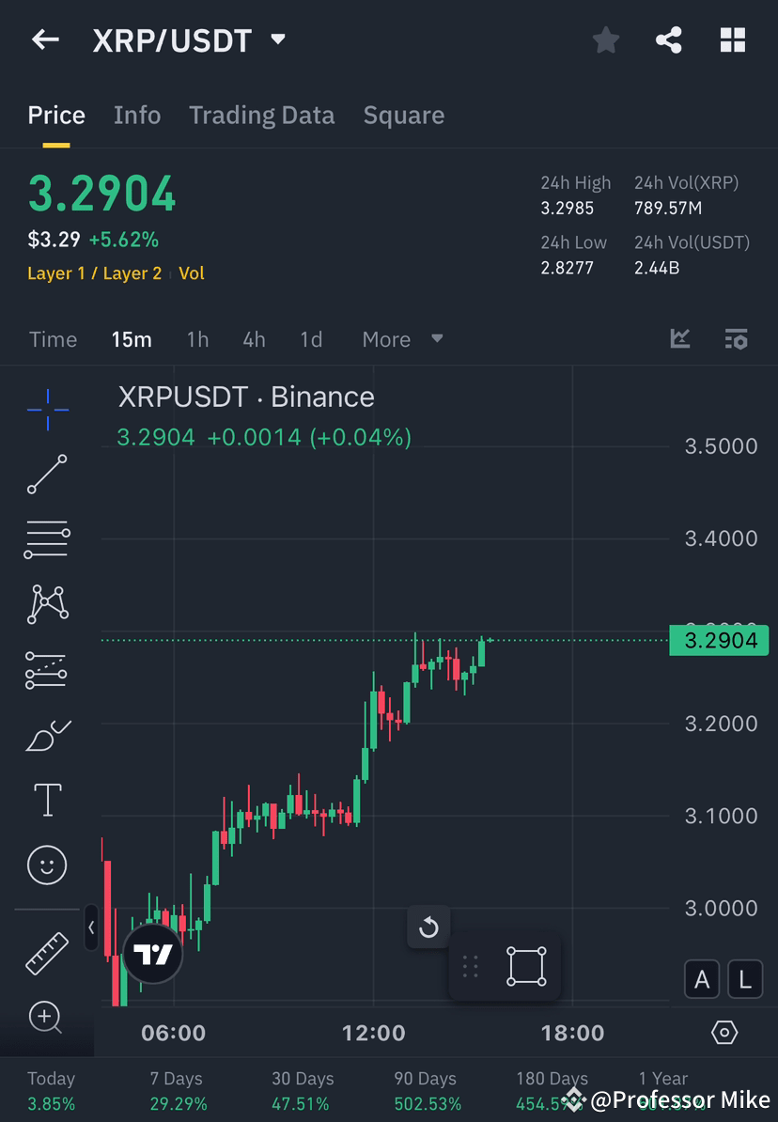The width and height of the screenshot is (778, 1122).
Task: Select the 1h timeframe
Action: pyautogui.click(x=197, y=339)
